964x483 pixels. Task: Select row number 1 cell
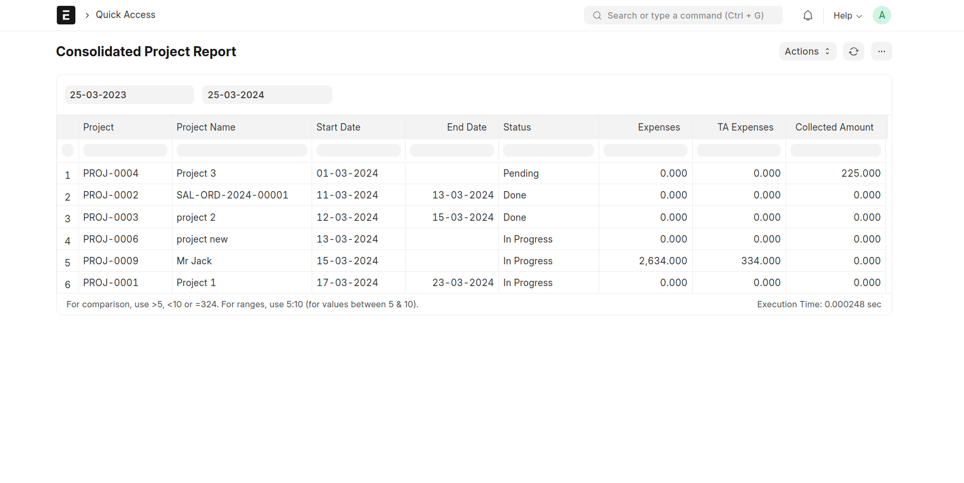(x=67, y=175)
